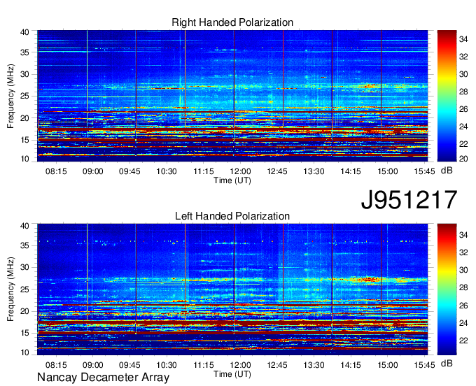Image resolution: width=476 pixels, height=386 pixels.
Task: Click 10:30 time tick on Left Handed plot
Action: pyautogui.click(x=167, y=365)
